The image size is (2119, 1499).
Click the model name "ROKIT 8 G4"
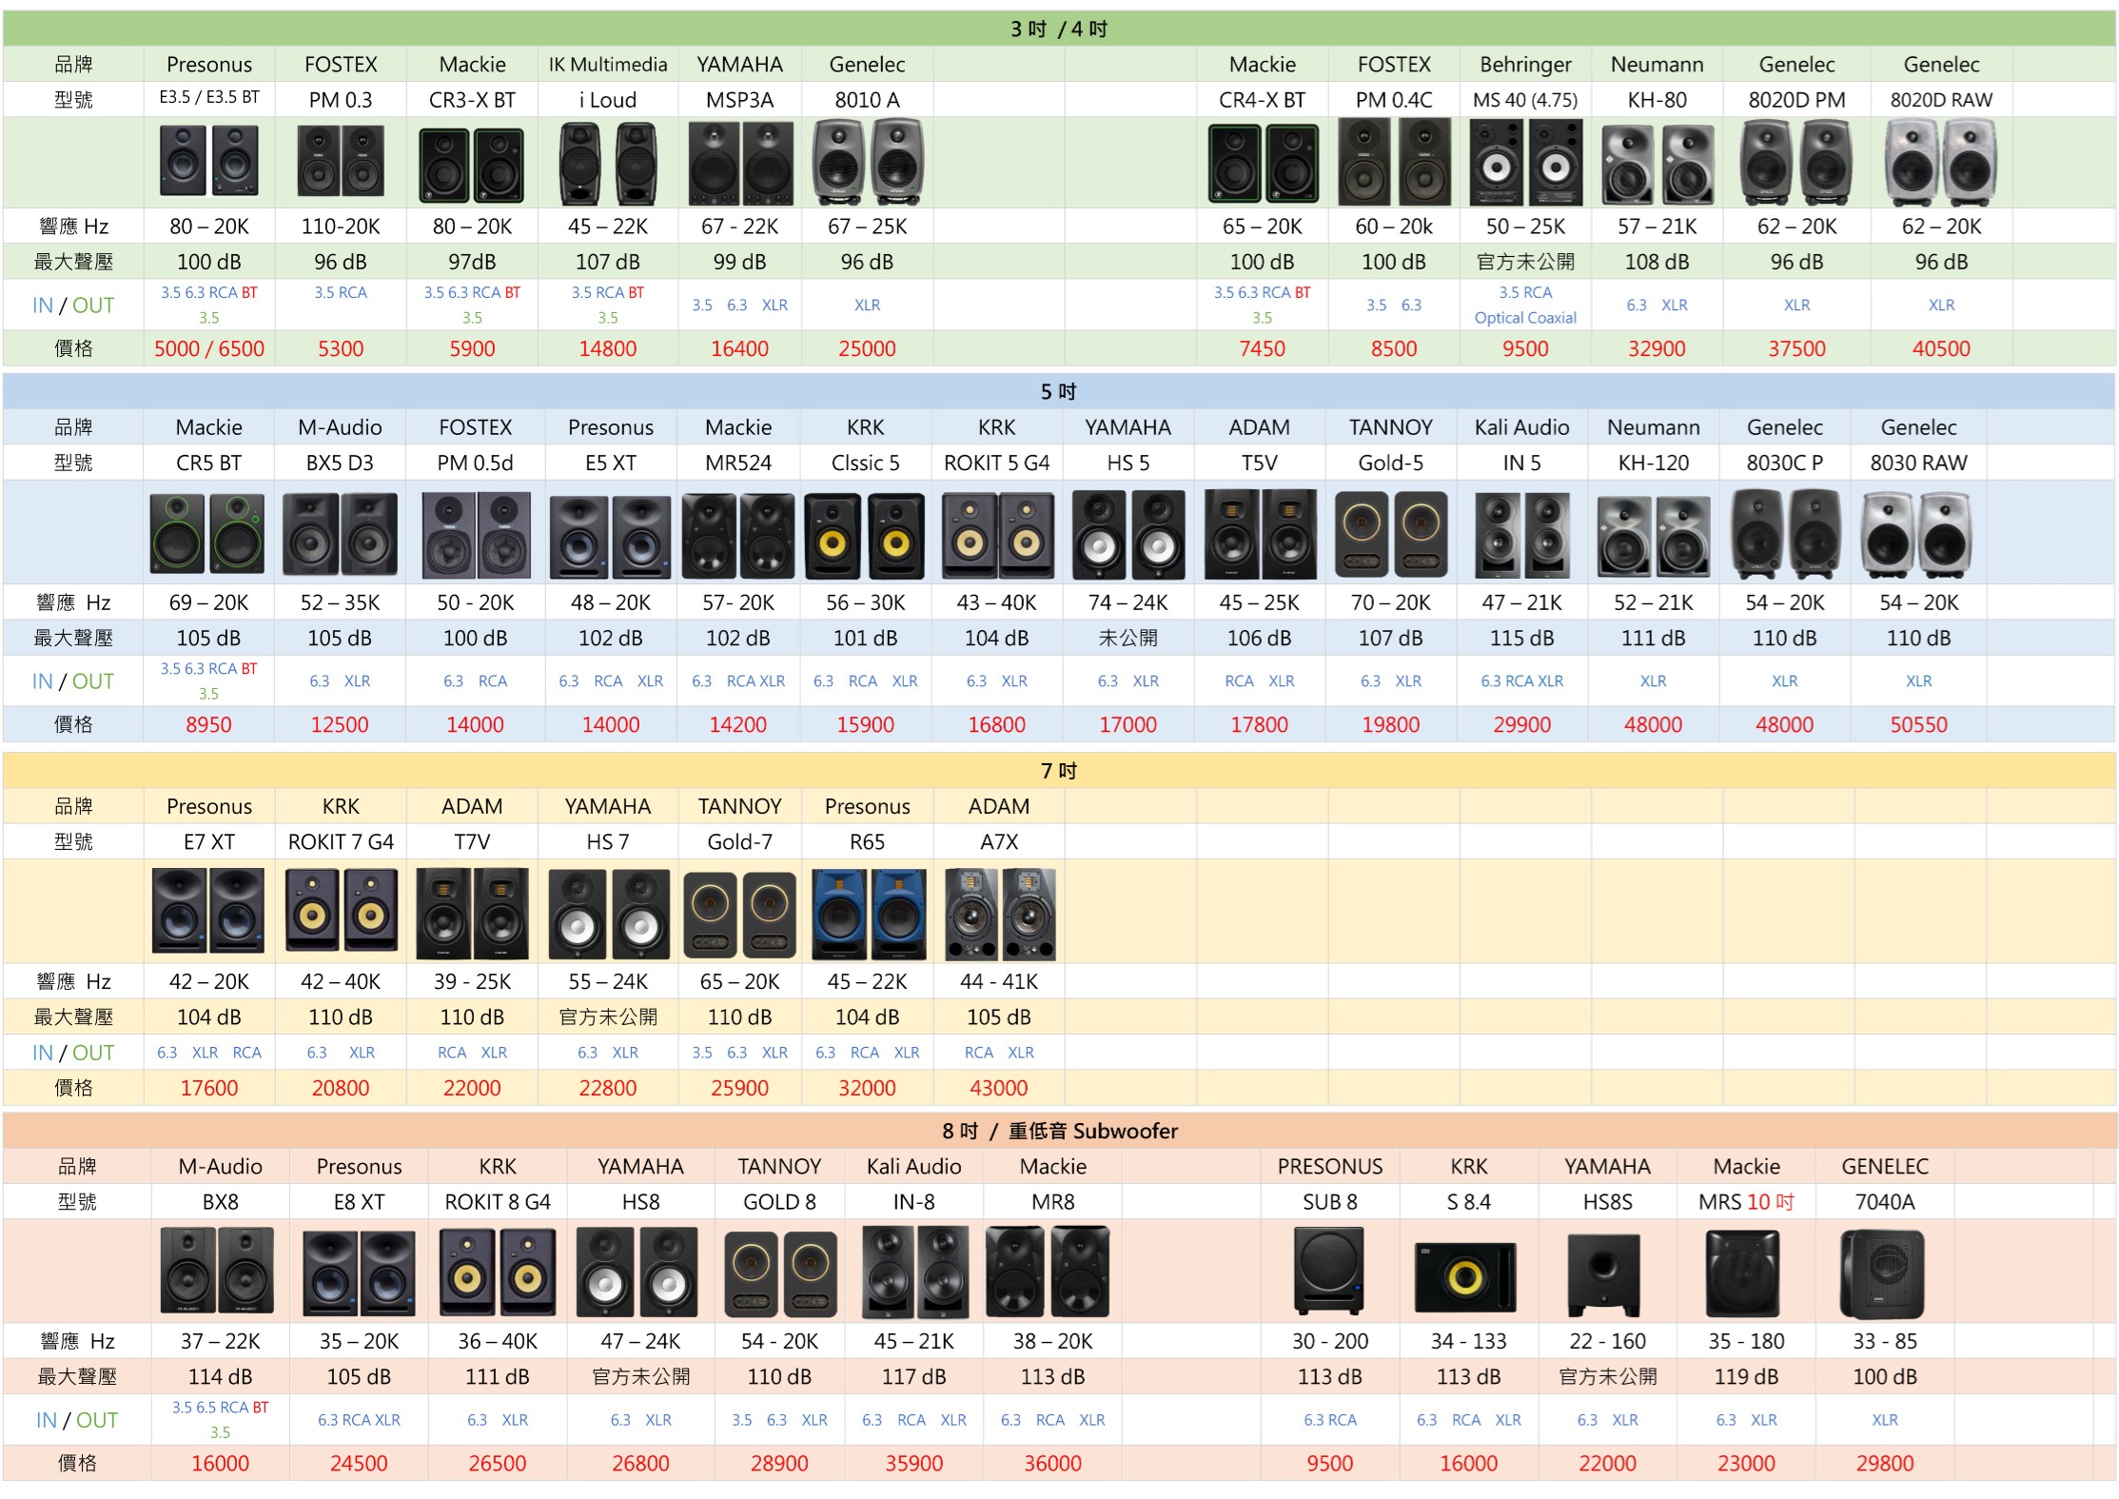tap(498, 1201)
